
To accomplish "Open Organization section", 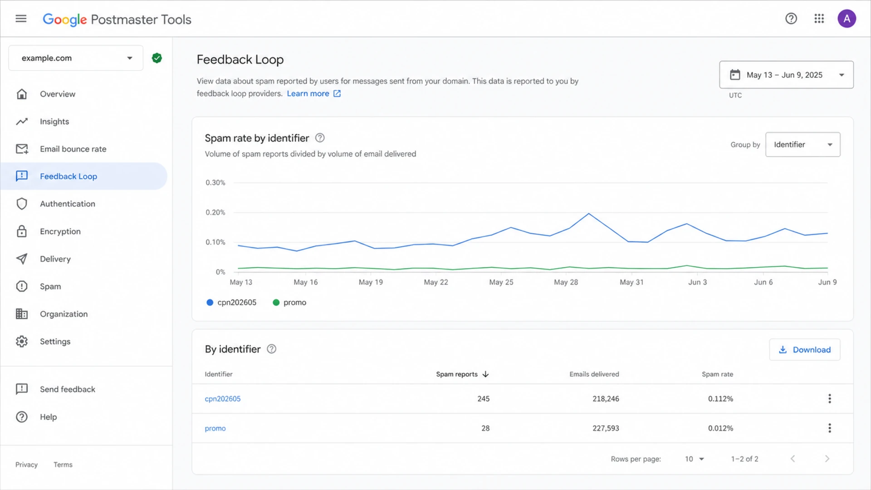I will (x=84, y=314).
